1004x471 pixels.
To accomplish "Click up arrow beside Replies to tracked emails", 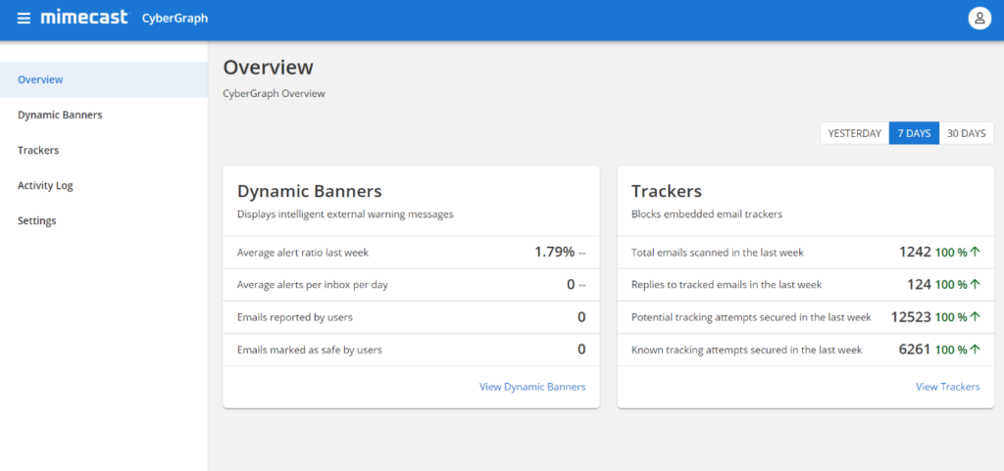I will tap(976, 285).
